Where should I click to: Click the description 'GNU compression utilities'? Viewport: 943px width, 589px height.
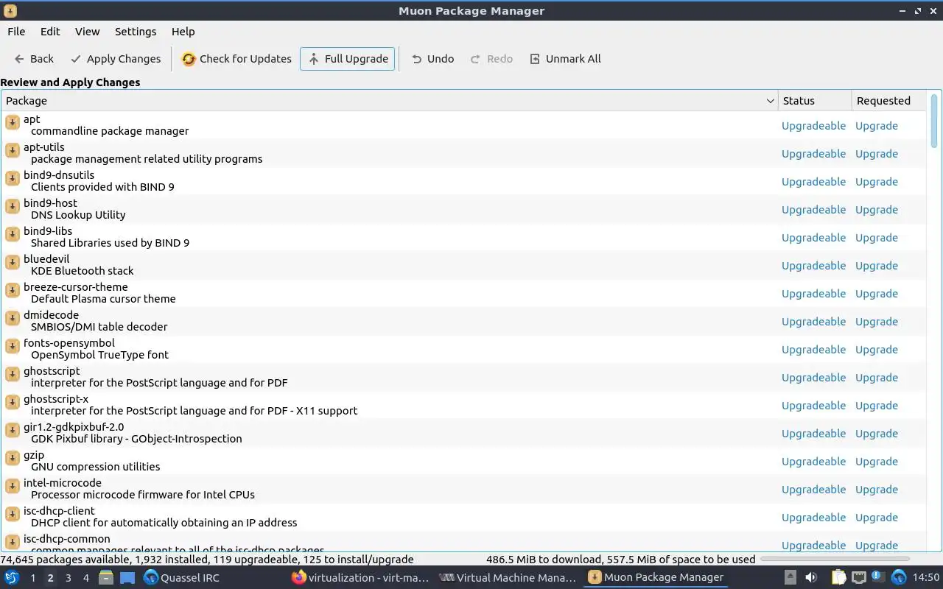[95, 467]
